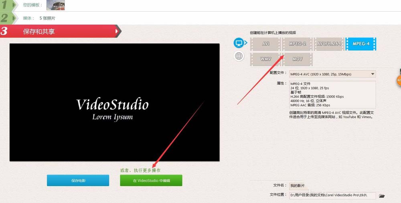Select the computer video output icon
401x203 pixels.
tap(239, 43)
